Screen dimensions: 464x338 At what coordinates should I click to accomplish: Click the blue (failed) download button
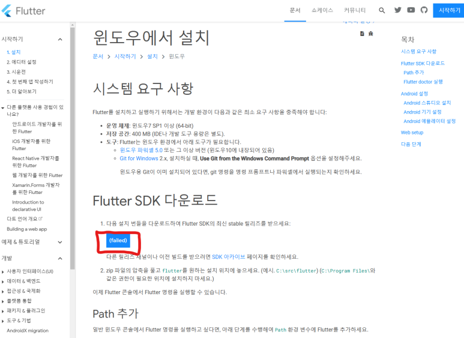[118, 240]
